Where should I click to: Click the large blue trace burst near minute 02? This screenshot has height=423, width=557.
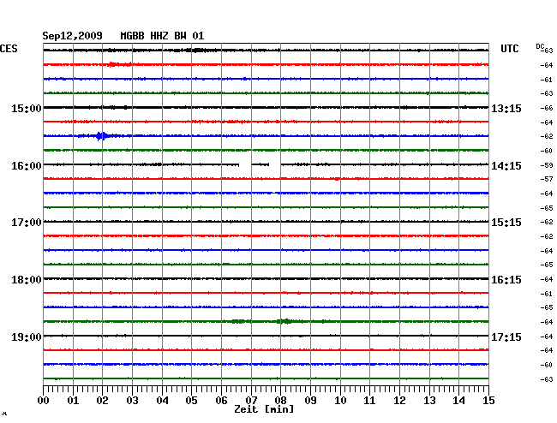pos(102,136)
